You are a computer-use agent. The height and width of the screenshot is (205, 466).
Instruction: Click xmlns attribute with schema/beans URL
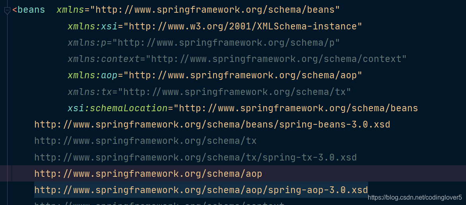[x=198, y=10]
